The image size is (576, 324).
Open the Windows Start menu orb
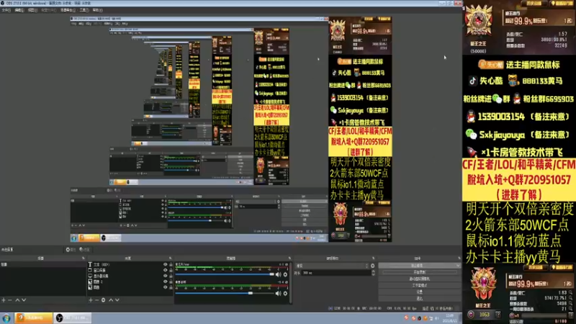point(6,318)
